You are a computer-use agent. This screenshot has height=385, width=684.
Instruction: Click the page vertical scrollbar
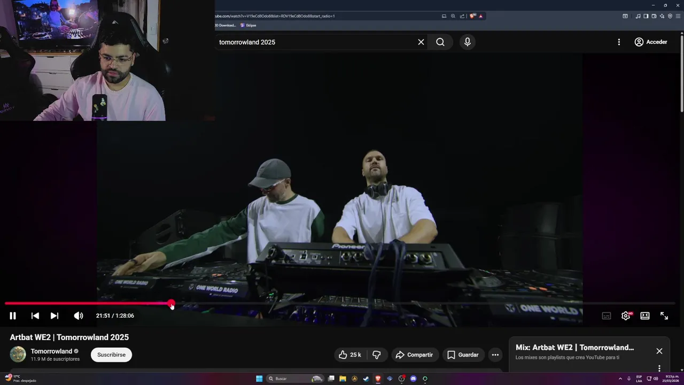(682, 72)
